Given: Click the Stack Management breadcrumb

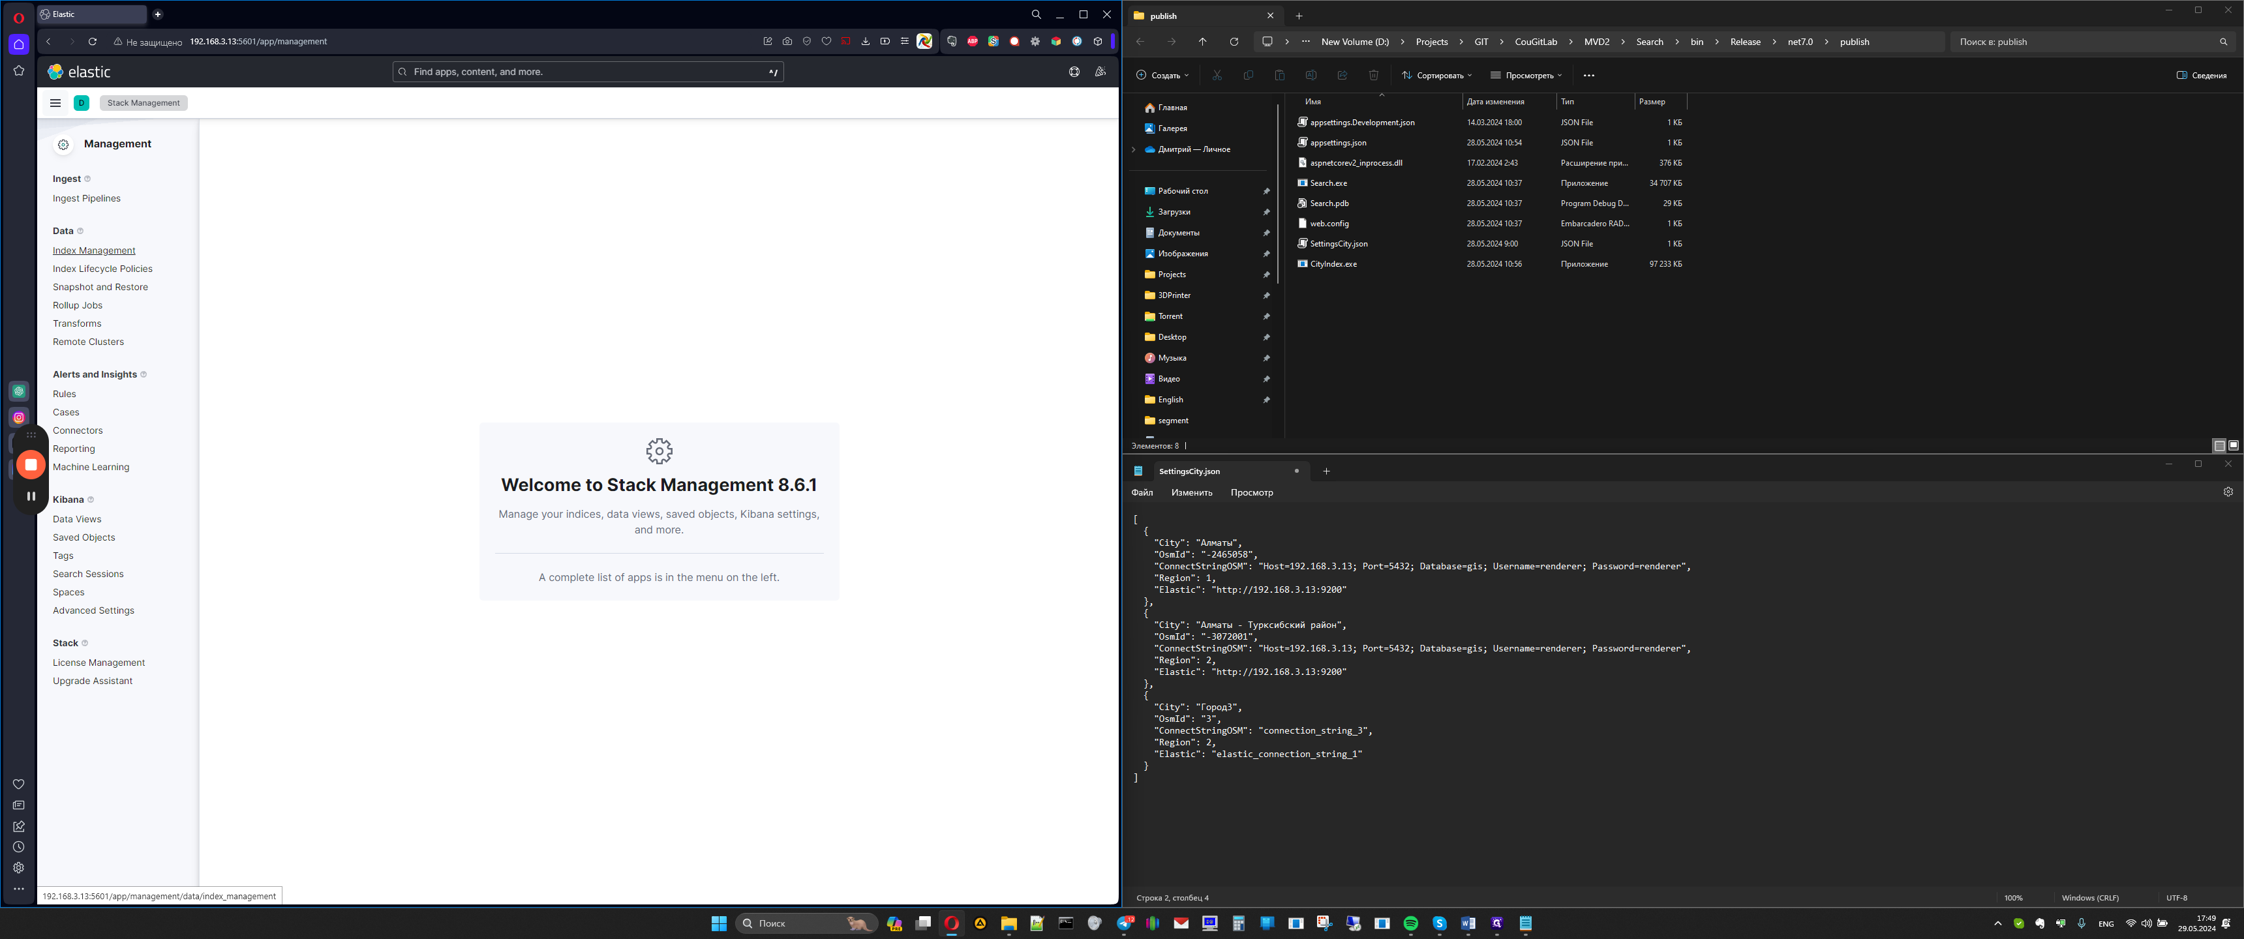Looking at the screenshot, I should coord(143,103).
